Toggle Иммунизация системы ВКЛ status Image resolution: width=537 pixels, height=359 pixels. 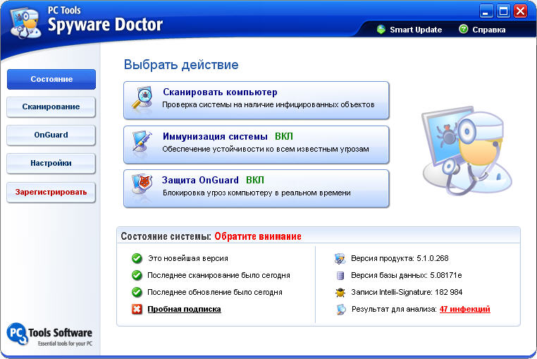click(x=284, y=136)
